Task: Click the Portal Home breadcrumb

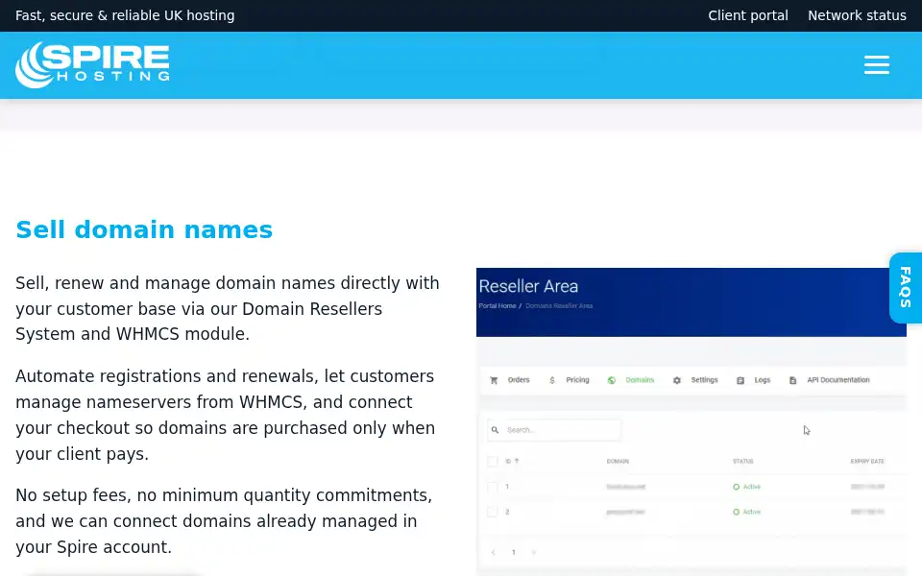Action: tap(497, 305)
